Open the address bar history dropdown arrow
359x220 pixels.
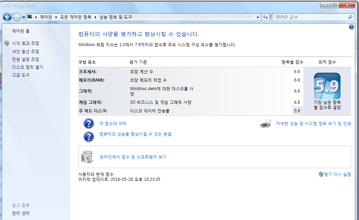pyautogui.click(x=258, y=17)
